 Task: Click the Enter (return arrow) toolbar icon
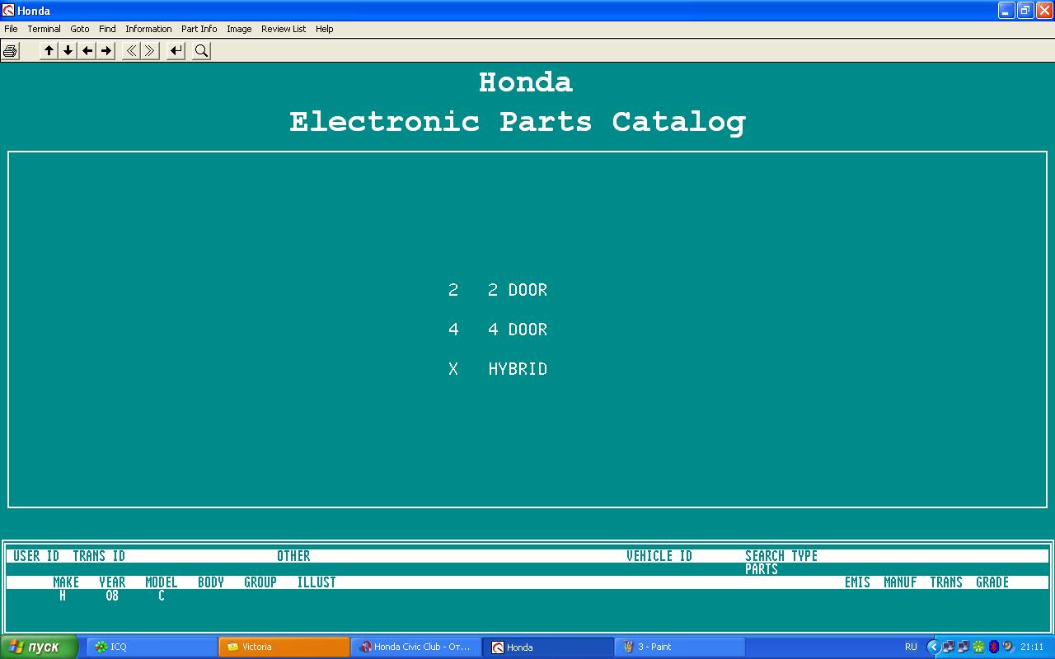tap(176, 51)
